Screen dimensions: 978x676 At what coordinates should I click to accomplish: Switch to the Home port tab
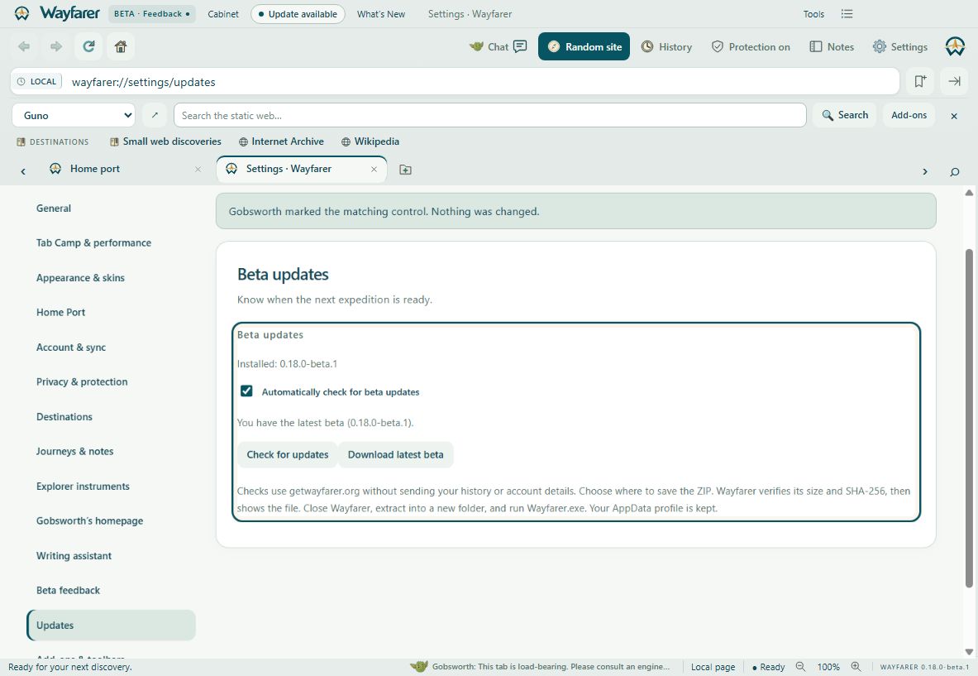click(125, 169)
